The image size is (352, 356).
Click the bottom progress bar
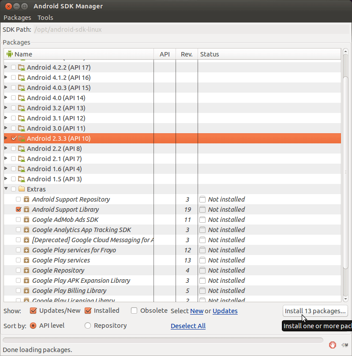(163, 340)
